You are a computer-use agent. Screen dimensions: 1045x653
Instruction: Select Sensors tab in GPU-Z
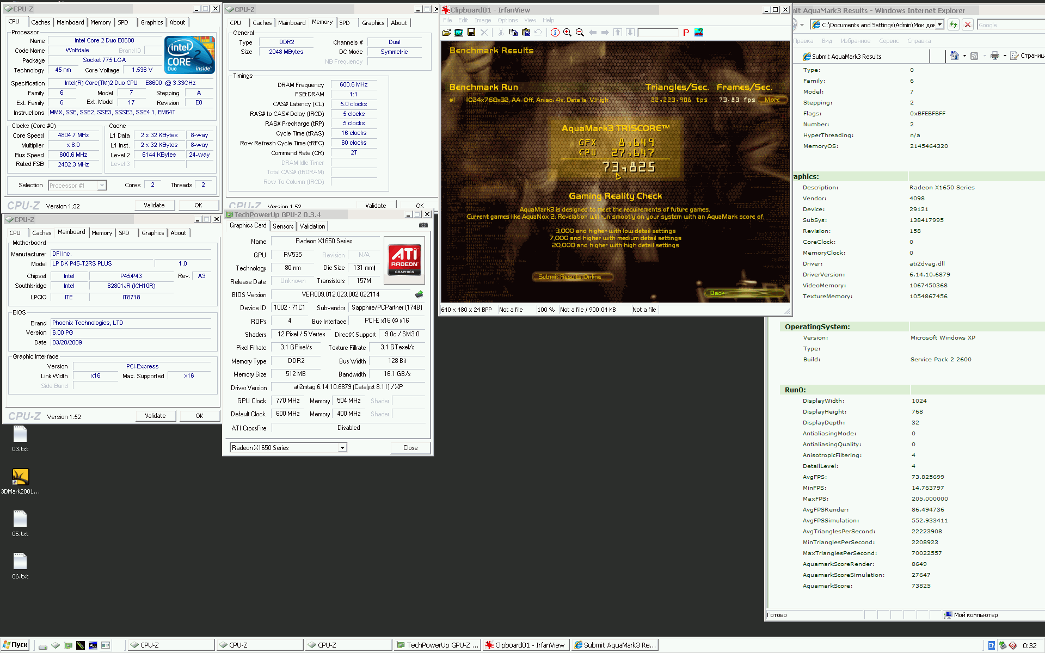coord(283,226)
